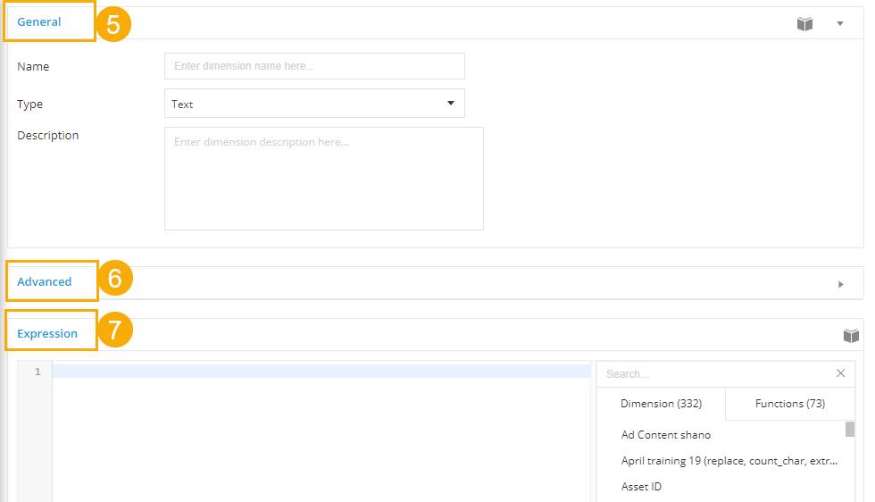Click in the expression search box
This screenshot has width=875, height=502.
click(717, 373)
